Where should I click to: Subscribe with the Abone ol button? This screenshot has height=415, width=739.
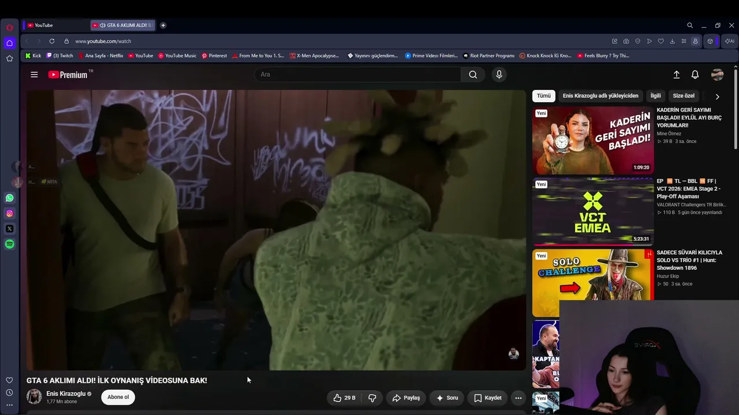[x=118, y=397]
